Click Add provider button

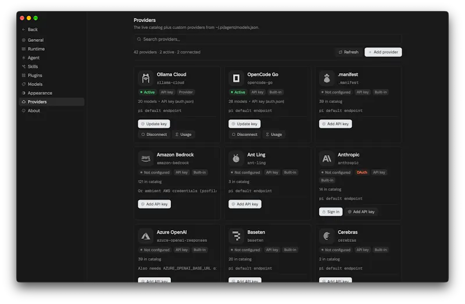pos(383,52)
